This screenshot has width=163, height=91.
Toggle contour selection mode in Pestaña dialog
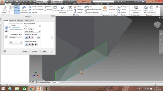click(x=6, y=31)
